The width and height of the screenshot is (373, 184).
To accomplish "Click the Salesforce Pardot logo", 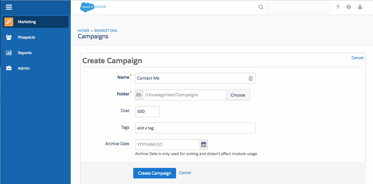I will point(93,7).
